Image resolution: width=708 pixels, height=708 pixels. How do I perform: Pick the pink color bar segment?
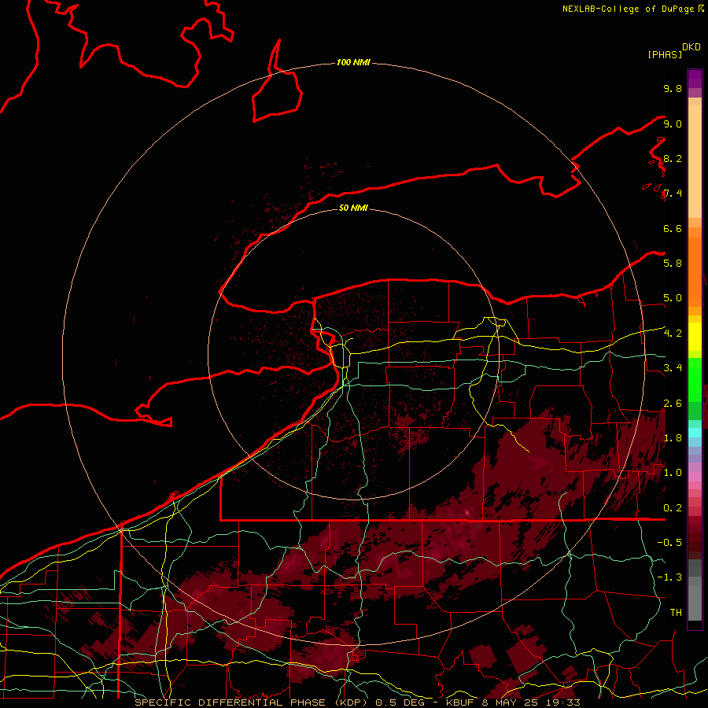695,477
